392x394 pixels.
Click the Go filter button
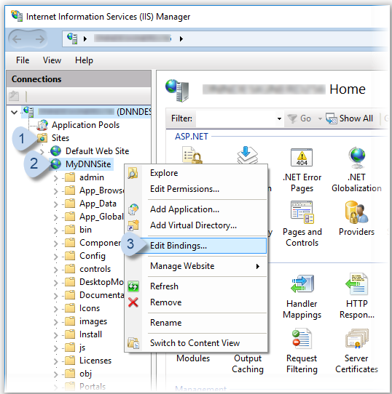tap(299, 118)
